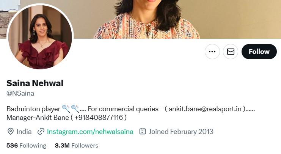Click the second badminton racket emoji
The image size is (281, 154).
(x=75, y=109)
